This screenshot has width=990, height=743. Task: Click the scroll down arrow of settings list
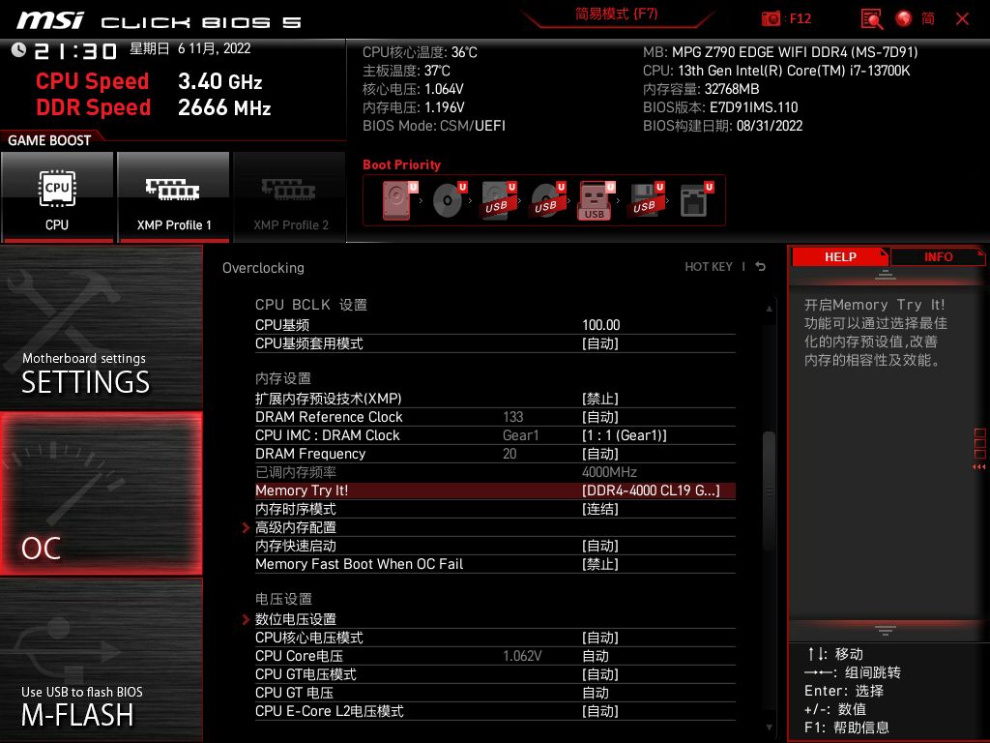coord(769,728)
